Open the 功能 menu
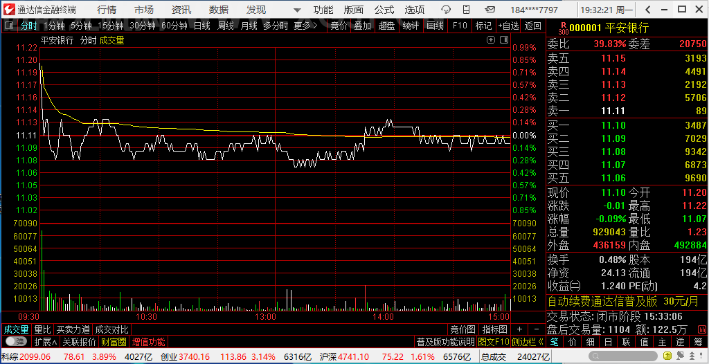 [323, 10]
